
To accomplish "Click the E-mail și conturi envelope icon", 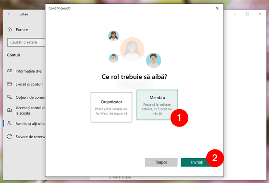I will [10, 84].
